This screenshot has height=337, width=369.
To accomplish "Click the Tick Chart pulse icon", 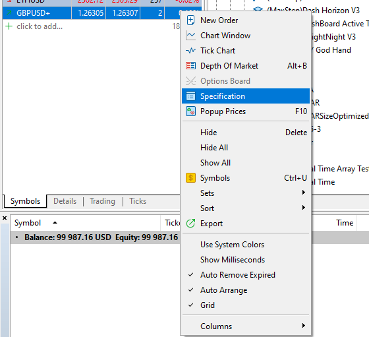I will 190,51.
